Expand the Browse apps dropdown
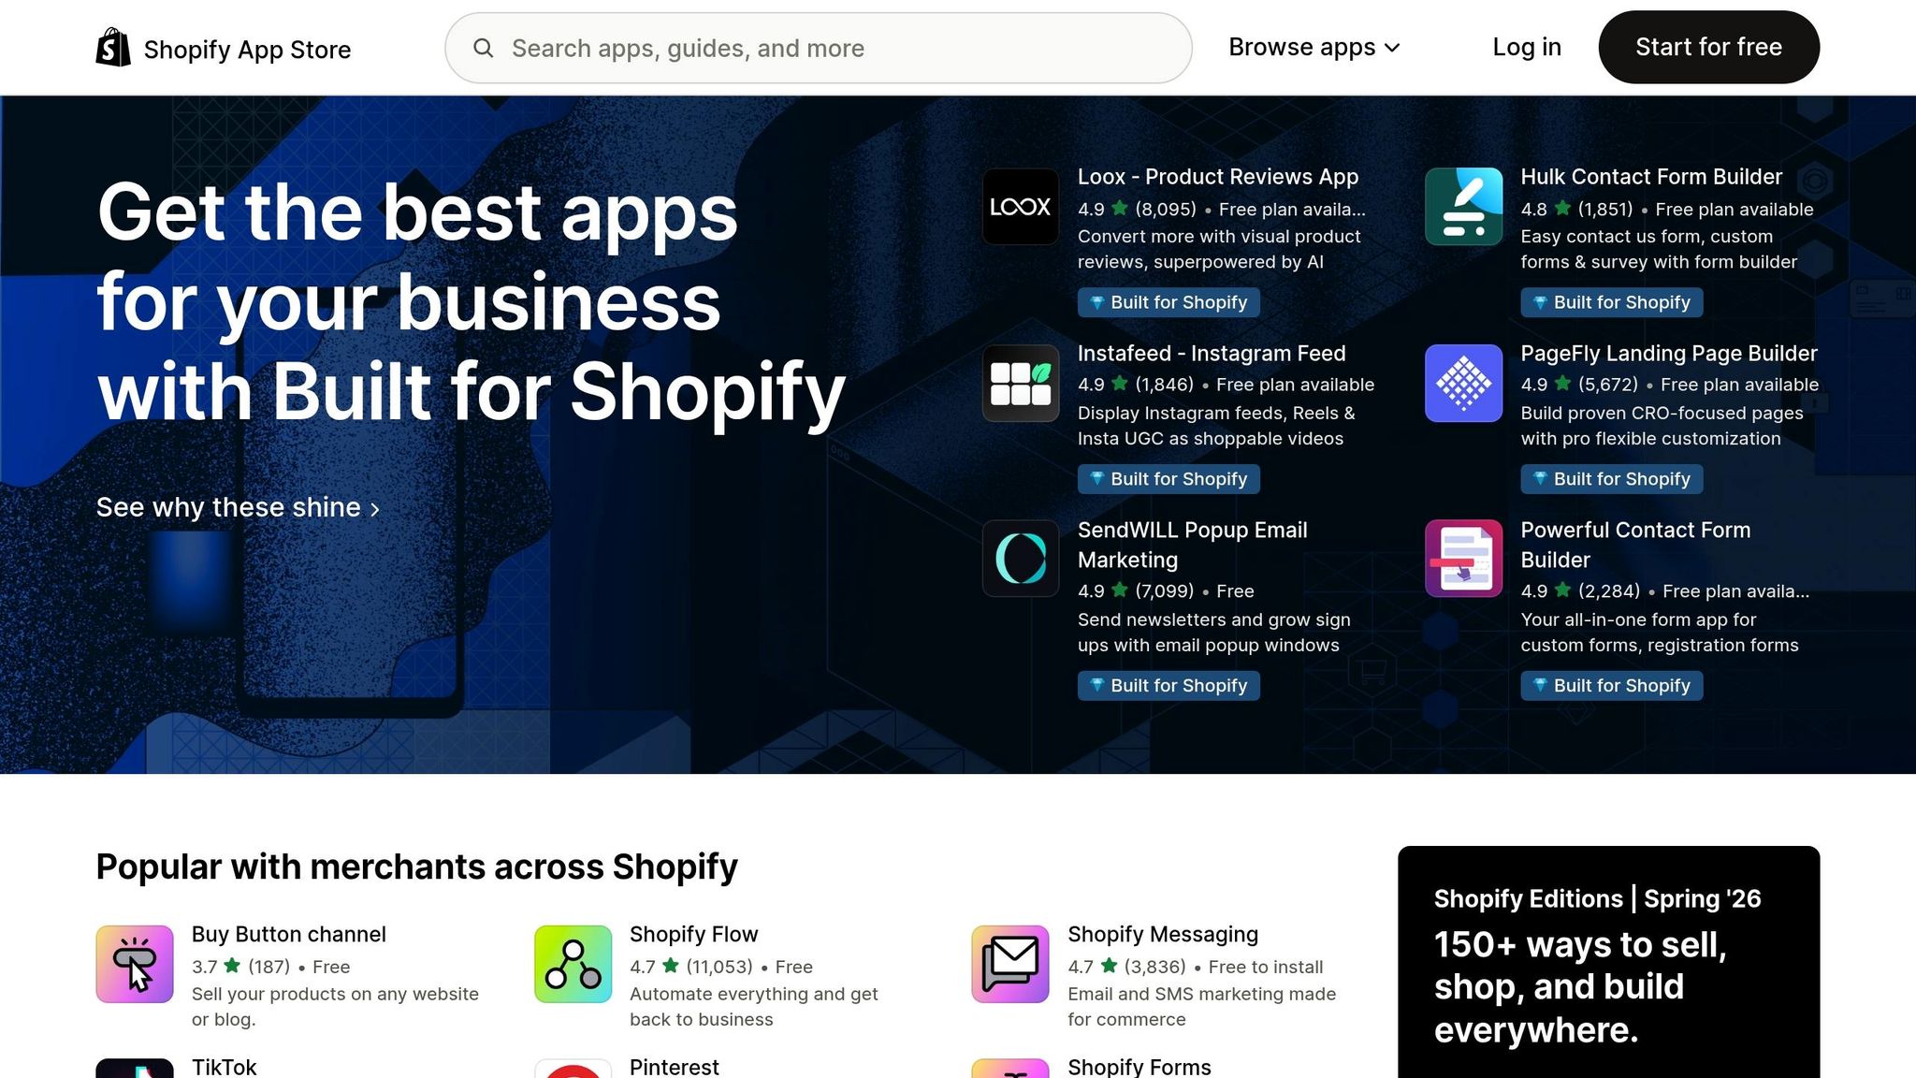 (1314, 47)
